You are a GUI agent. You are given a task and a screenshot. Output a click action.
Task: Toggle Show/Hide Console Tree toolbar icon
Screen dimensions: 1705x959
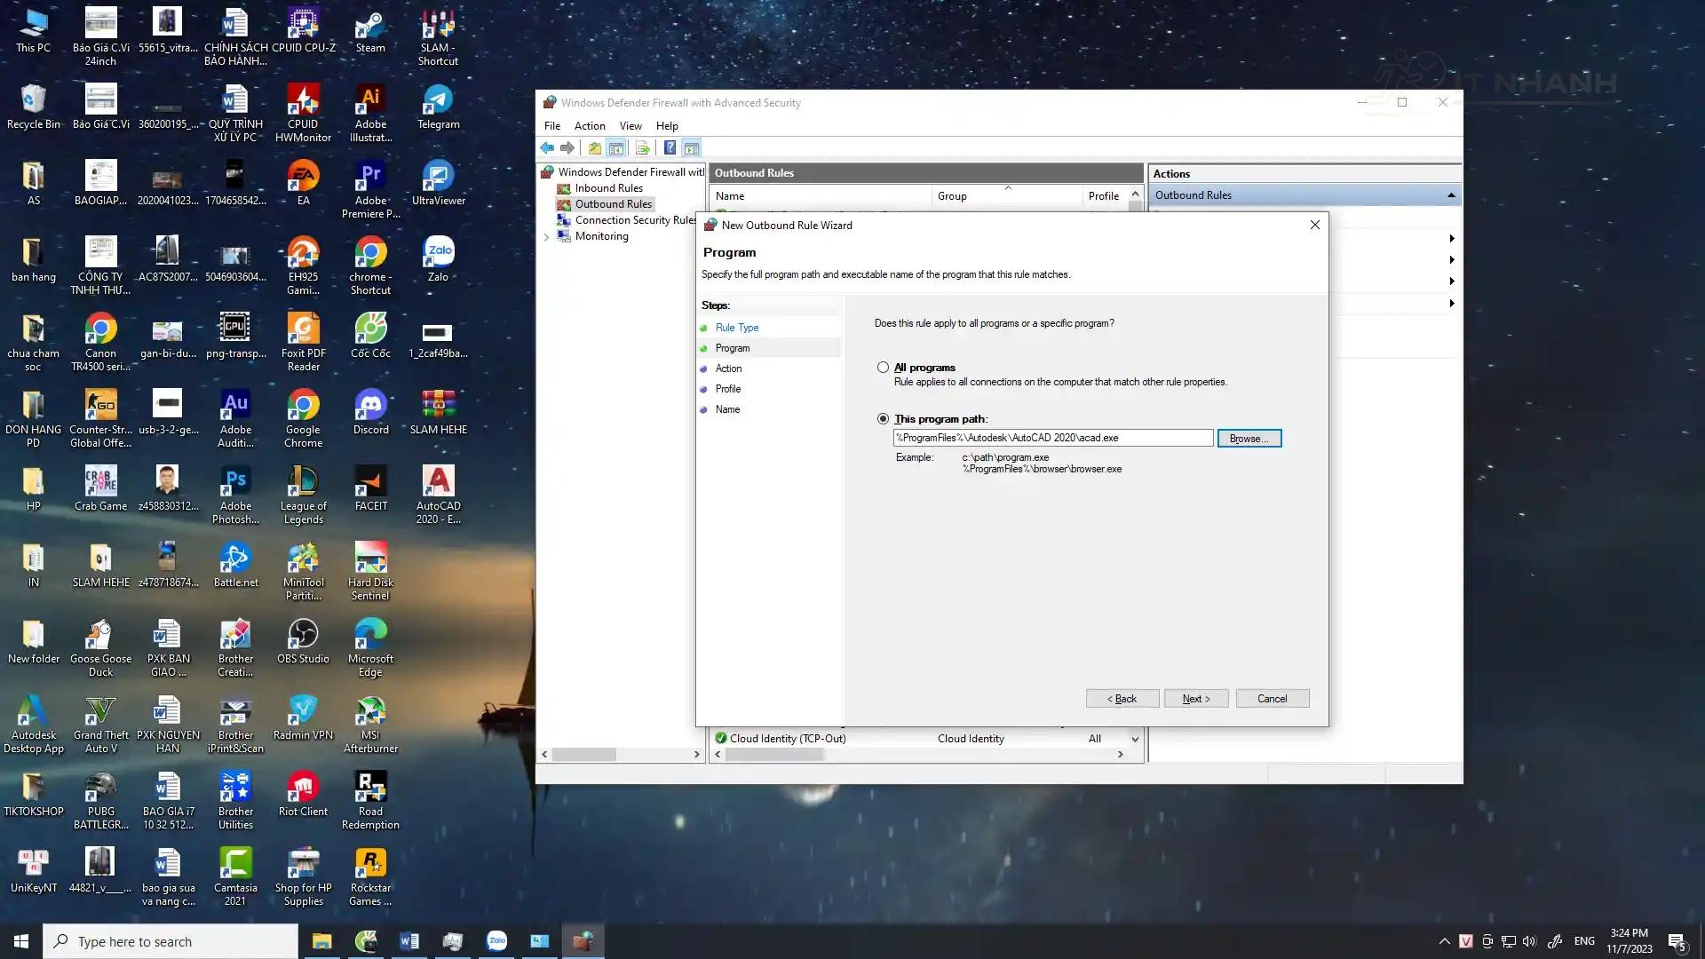616,148
